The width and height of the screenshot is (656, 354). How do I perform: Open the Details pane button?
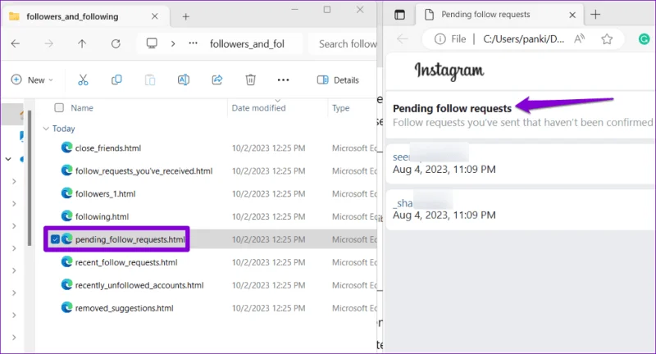[x=338, y=79]
